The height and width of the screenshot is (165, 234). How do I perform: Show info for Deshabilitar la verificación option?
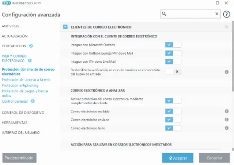click(226, 72)
